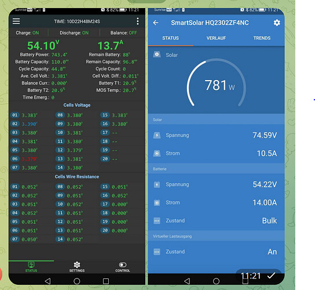Tap the Android recents button on left phone

pyautogui.click(x=106, y=281)
